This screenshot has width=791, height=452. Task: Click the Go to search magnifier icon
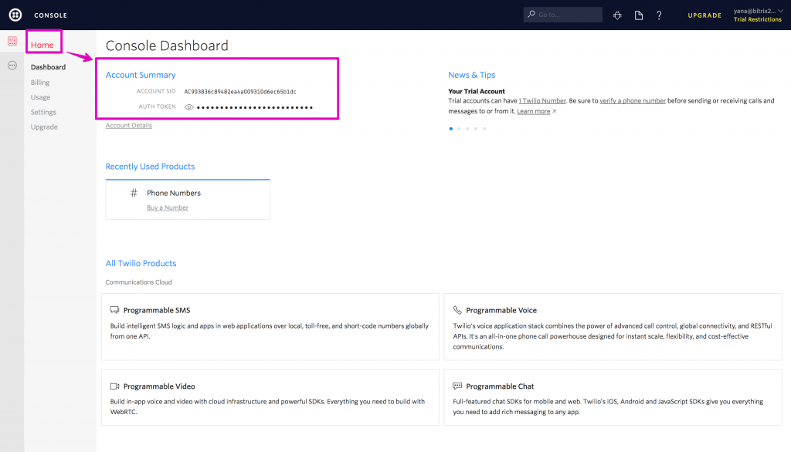click(531, 14)
